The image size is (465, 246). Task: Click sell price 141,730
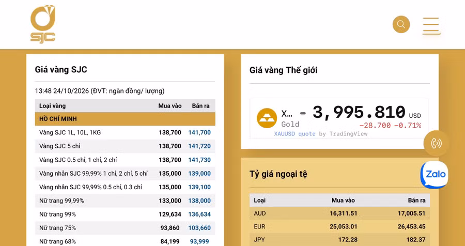199,160
